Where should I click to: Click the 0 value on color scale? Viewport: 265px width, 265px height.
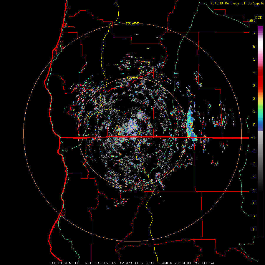point(254,125)
